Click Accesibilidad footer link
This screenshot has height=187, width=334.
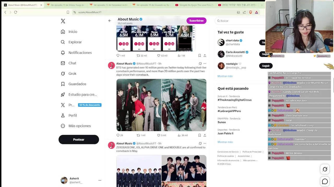pos(244,156)
